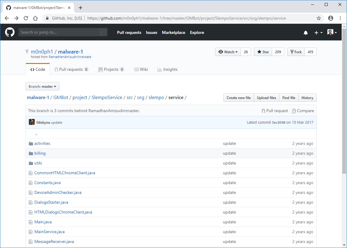Click the browser back arrow
Viewport: 347px width, 248px height.
pos(7,18)
